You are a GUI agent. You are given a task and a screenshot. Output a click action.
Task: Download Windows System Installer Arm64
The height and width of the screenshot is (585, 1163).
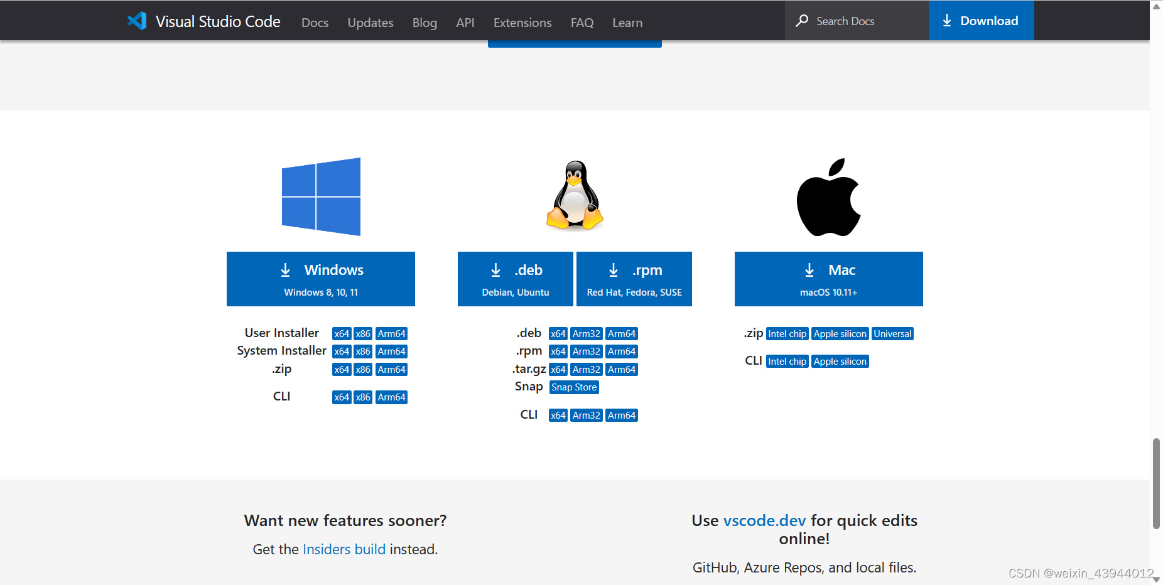pyautogui.click(x=391, y=352)
